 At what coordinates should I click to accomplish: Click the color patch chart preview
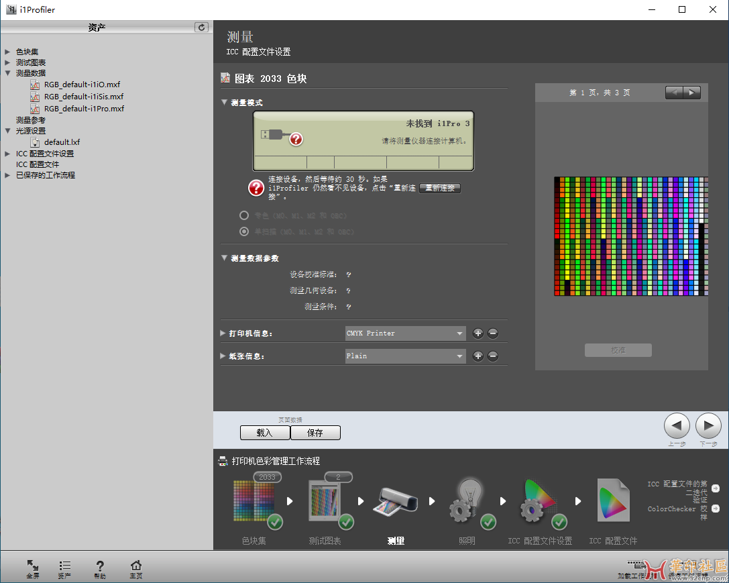pos(630,235)
